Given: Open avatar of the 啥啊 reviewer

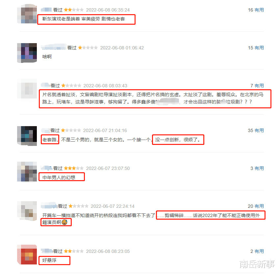Looking at the screenshot, I should point(27,53).
